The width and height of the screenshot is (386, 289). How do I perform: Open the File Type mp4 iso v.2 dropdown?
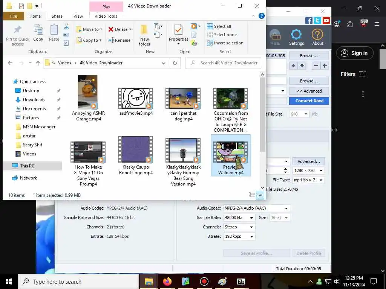click(x=321, y=180)
